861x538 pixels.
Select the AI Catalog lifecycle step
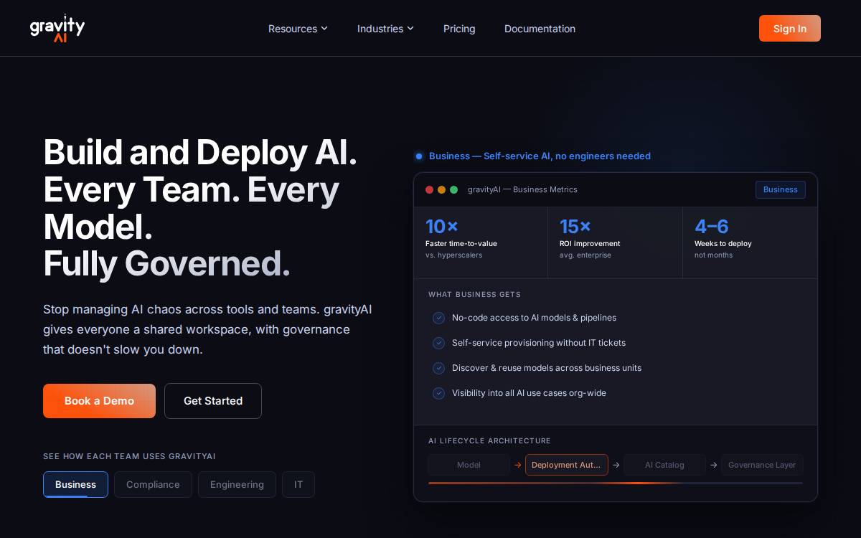tap(664, 465)
